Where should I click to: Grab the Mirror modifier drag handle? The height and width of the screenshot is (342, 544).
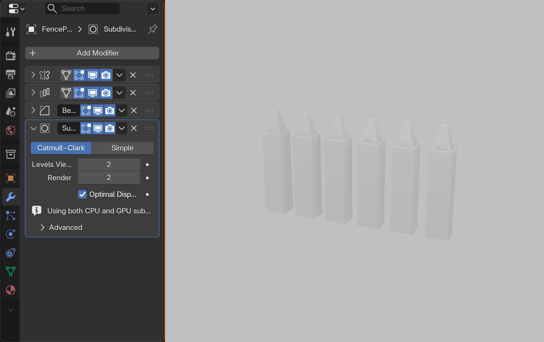149,75
